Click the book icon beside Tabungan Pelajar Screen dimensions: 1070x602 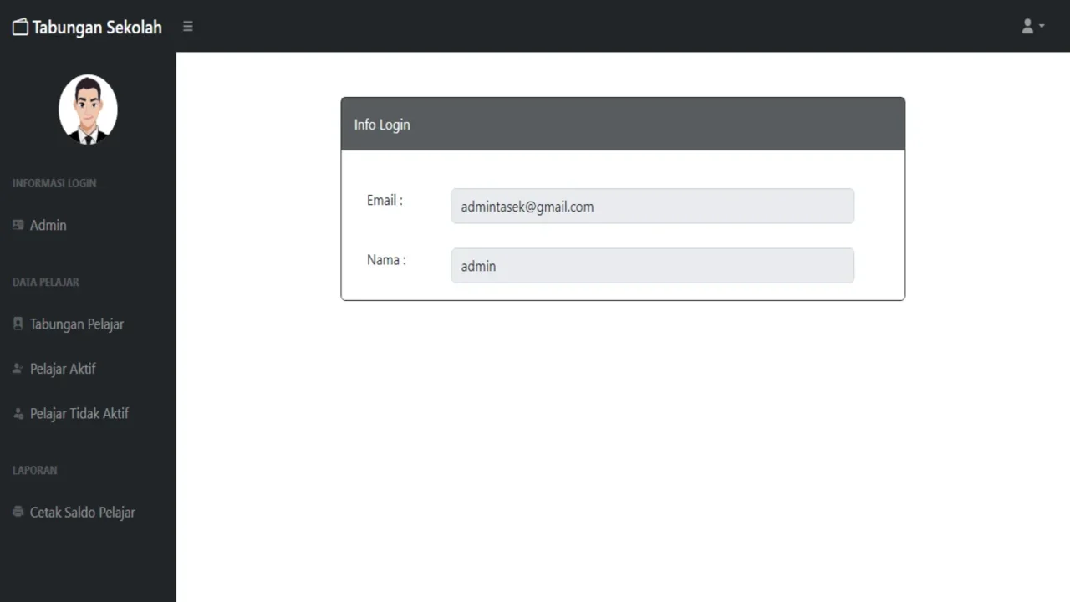pos(18,324)
